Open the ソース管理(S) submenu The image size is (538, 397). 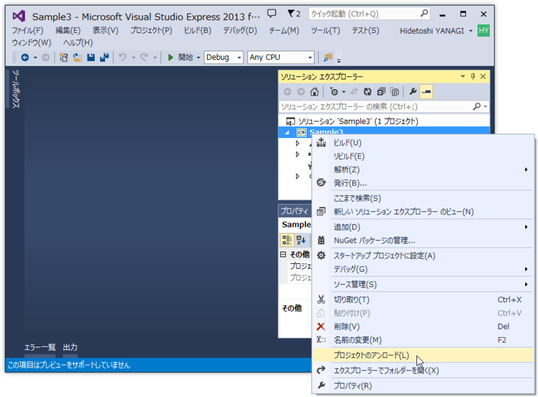[x=423, y=285]
